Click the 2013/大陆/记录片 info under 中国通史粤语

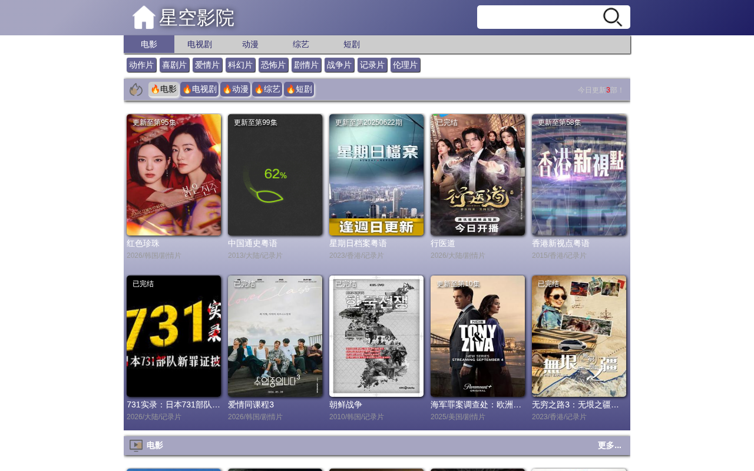point(256,256)
